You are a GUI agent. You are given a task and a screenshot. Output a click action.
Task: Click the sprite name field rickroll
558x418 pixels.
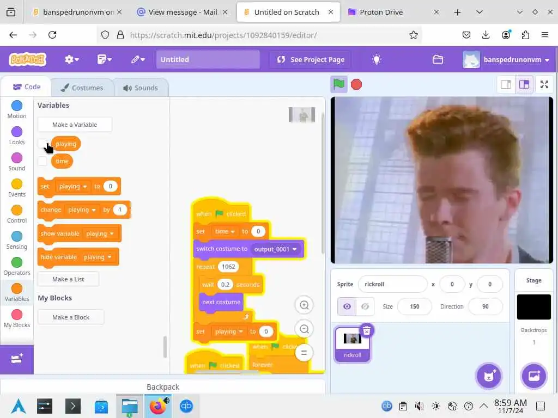(x=392, y=284)
